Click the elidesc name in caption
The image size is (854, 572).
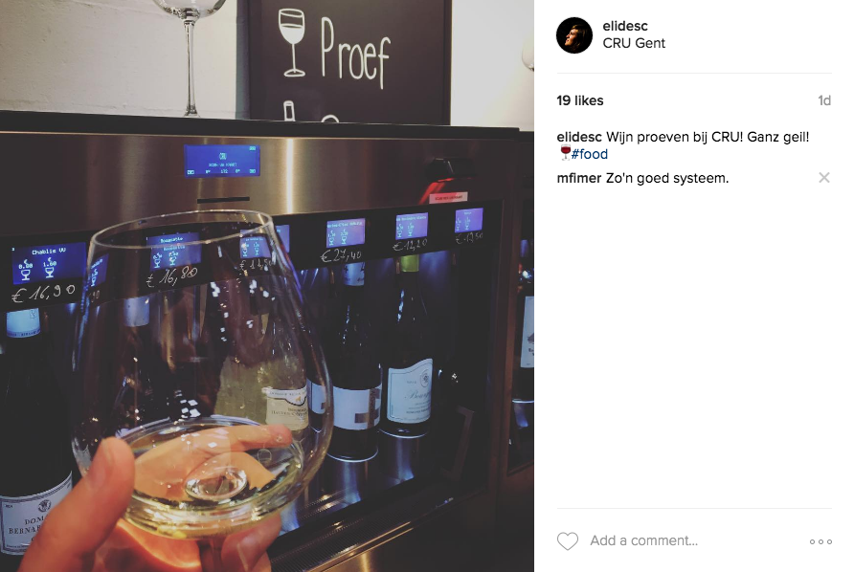click(x=579, y=137)
